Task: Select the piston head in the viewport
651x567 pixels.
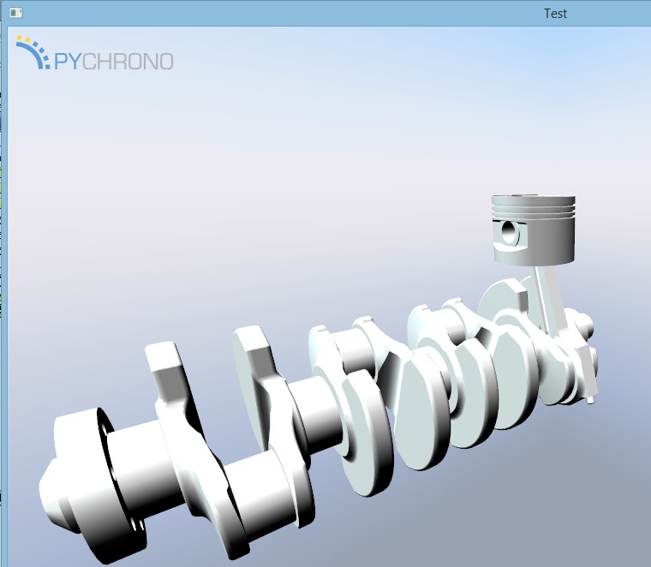Action: tap(534, 230)
